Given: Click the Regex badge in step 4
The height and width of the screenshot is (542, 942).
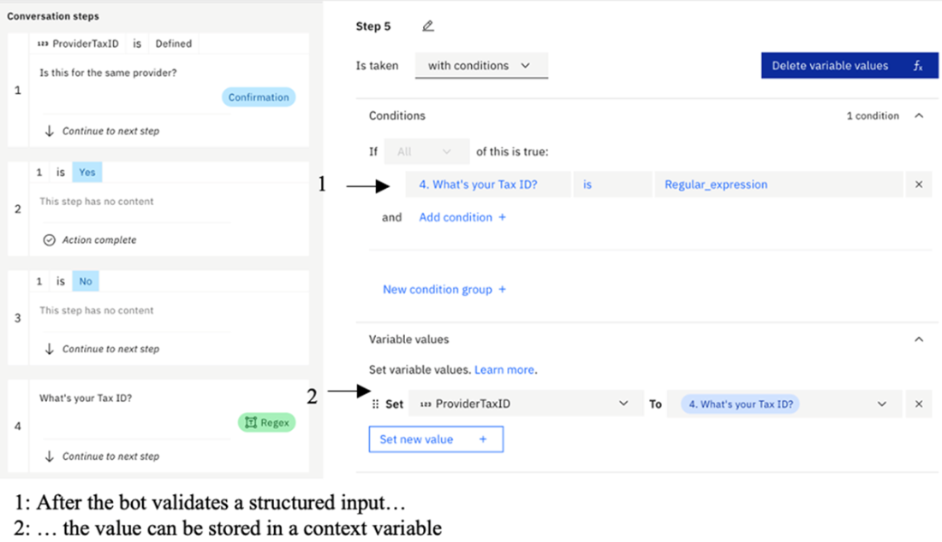Looking at the screenshot, I should coord(266,422).
